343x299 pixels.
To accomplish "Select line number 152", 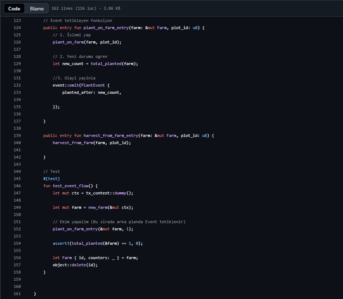I will pyautogui.click(x=17, y=229).
